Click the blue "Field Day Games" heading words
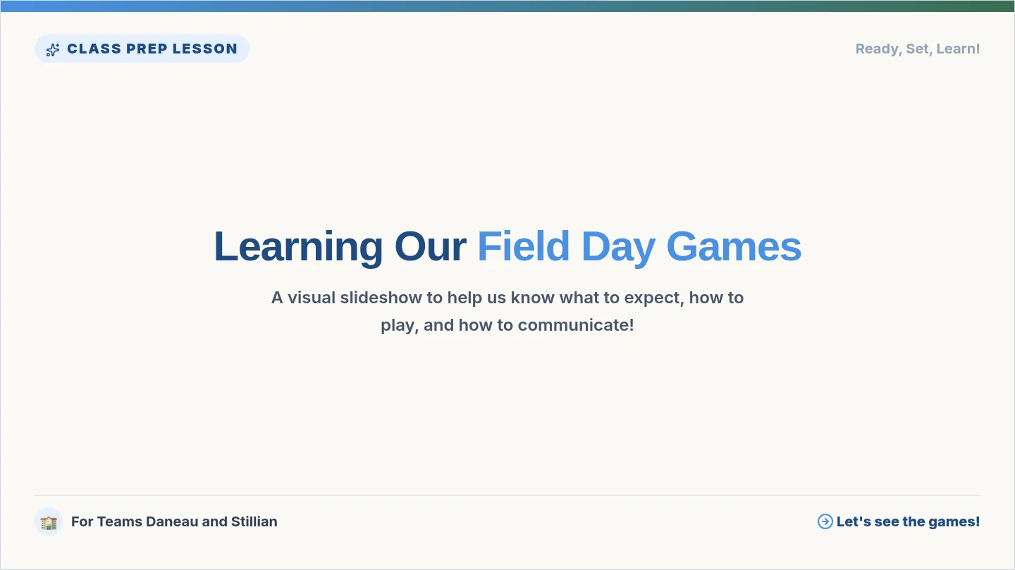The height and width of the screenshot is (570, 1015). tap(639, 247)
